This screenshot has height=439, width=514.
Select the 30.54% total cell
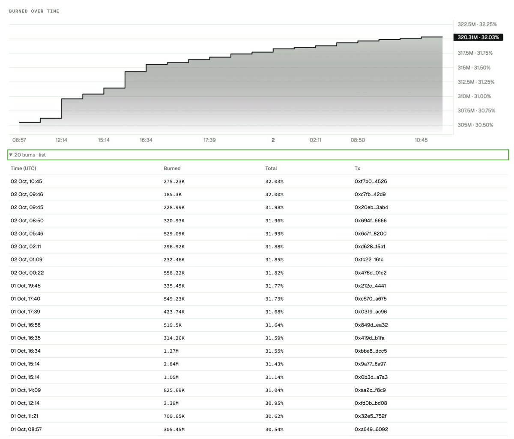[x=274, y=429]
